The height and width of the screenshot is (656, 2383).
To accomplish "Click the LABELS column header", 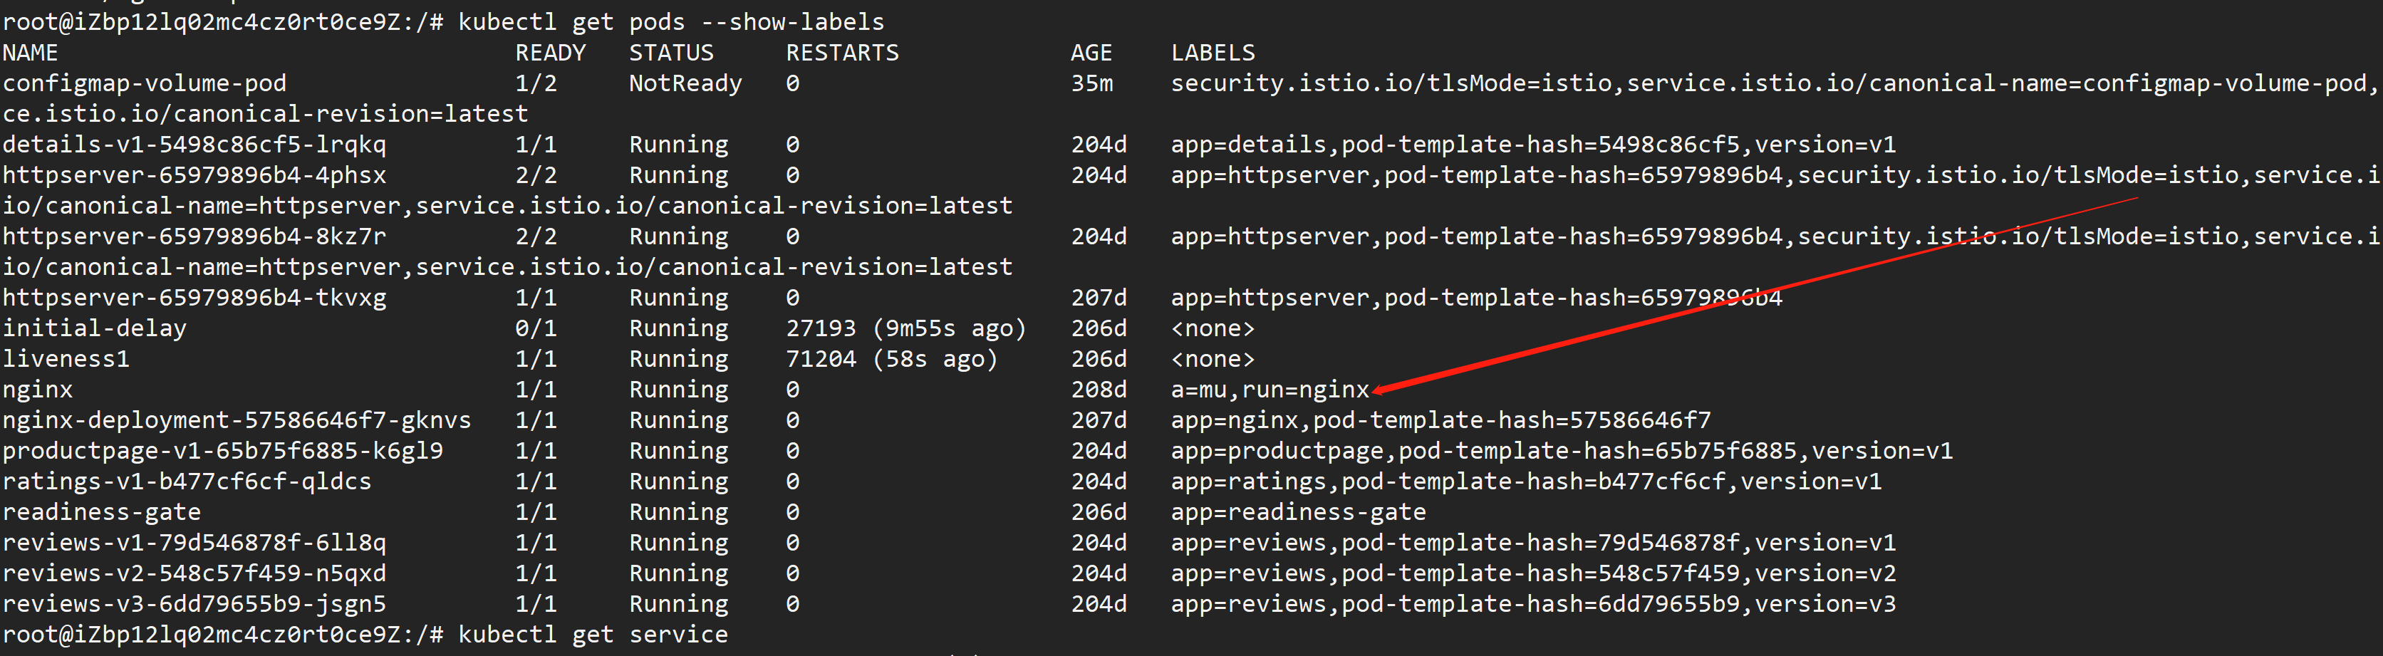I will click(x=1213, y=53).
